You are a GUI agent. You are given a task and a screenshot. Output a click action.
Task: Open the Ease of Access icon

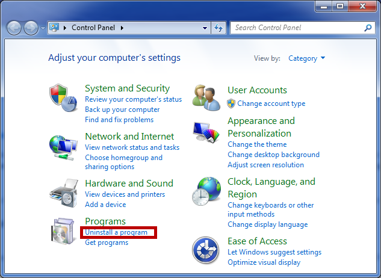point(206,250)
